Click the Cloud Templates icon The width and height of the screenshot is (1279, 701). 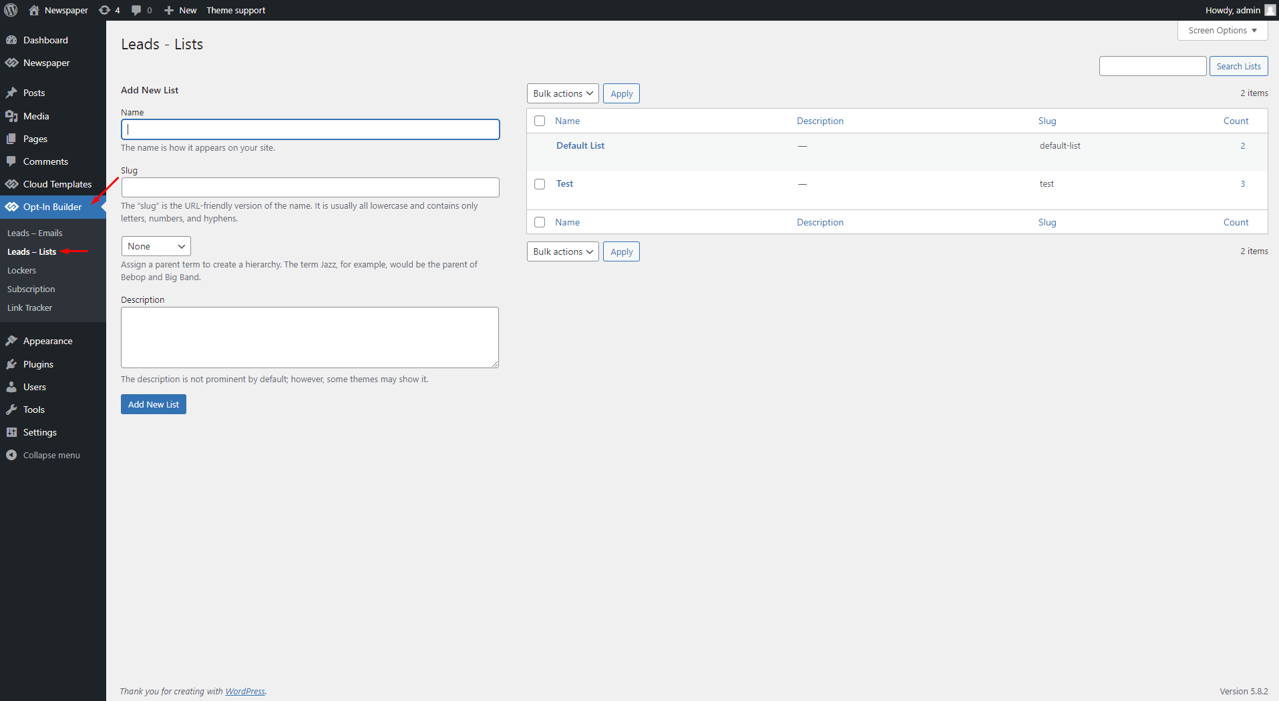(11, 184)
